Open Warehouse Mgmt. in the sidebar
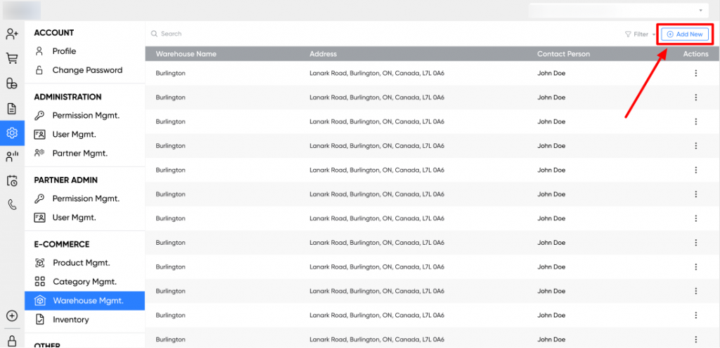Image resolution: width=720 pixels, height=348 pixels. pos(87,301)
